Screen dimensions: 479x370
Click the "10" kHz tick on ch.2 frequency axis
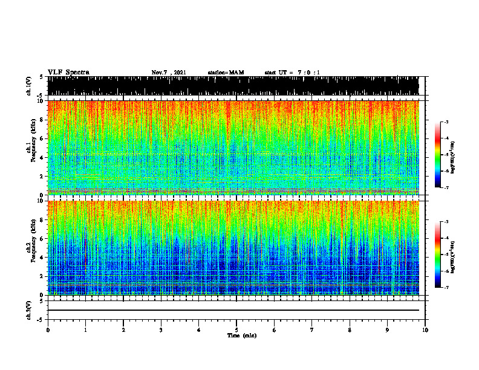(x=42, y=201)
